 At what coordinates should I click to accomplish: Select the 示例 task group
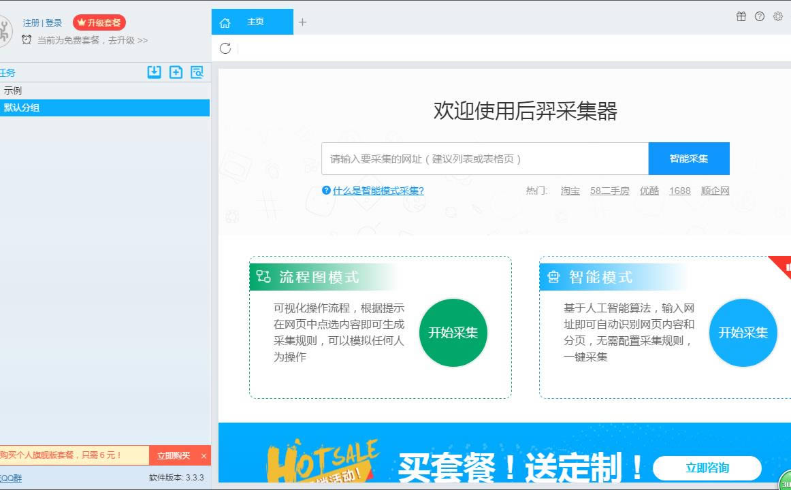[13, 91]
